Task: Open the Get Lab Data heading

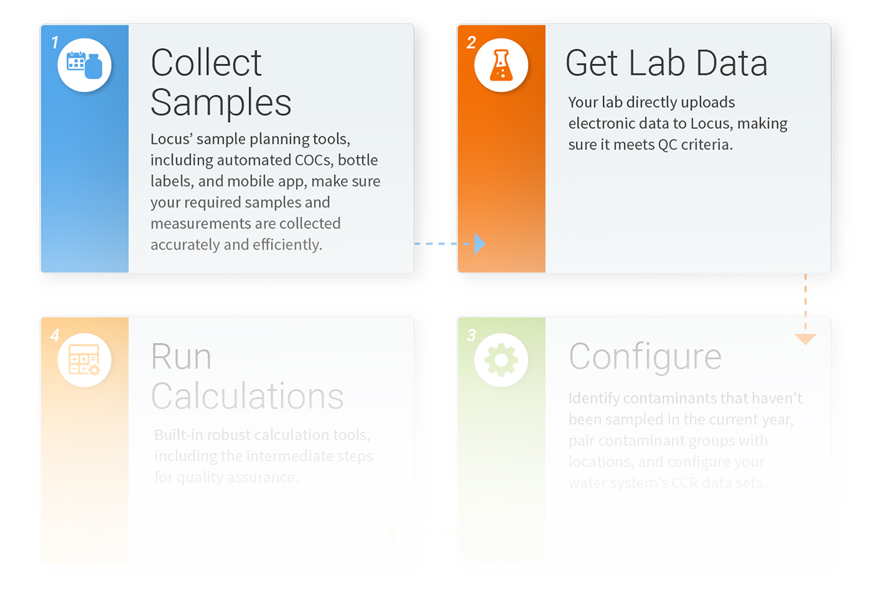Action: tap(666, 63)
